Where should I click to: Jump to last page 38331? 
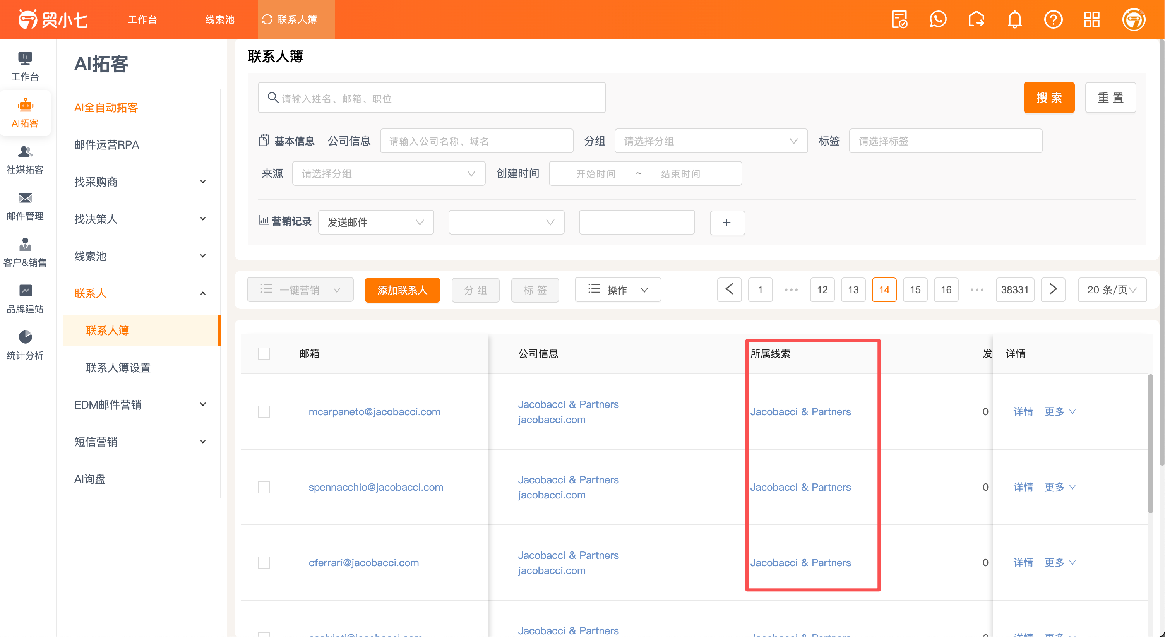coord(1014,289)
